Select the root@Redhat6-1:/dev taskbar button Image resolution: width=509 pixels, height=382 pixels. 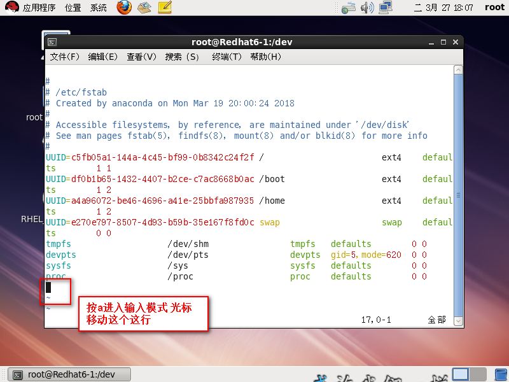[69, 374]
